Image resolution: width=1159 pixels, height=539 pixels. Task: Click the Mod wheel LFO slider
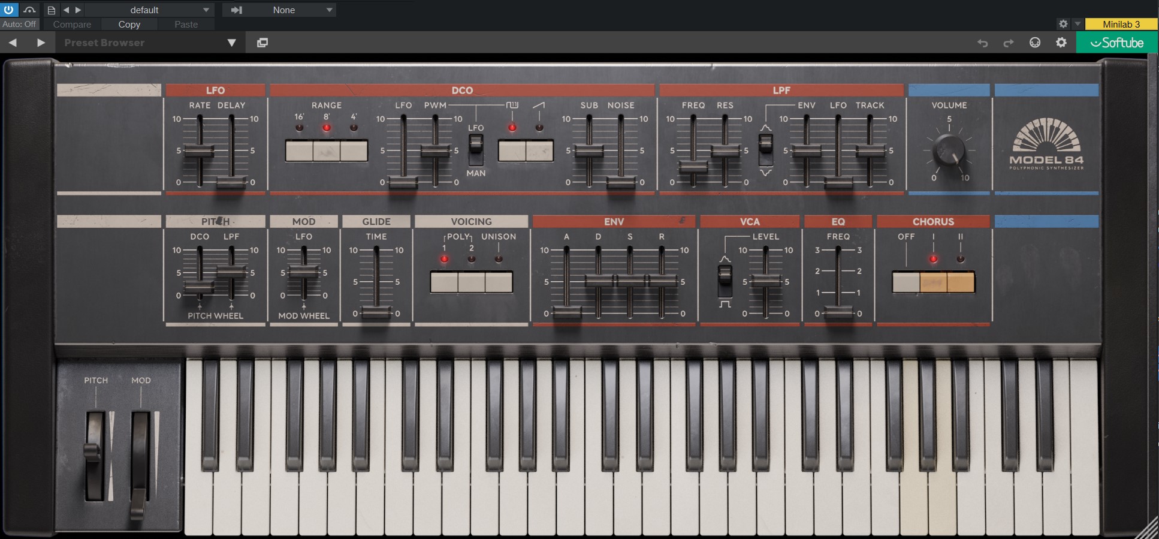click(304, 272)
